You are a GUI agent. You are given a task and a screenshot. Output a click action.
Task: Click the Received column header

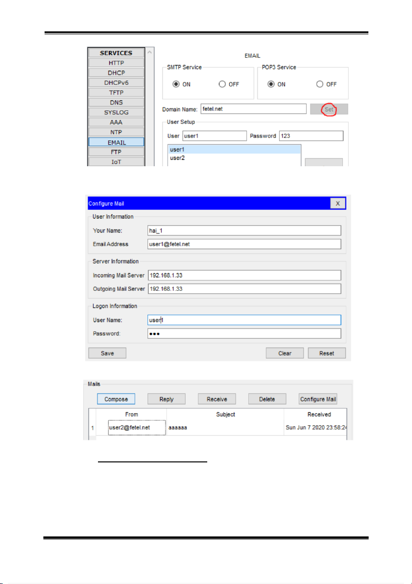315,414
